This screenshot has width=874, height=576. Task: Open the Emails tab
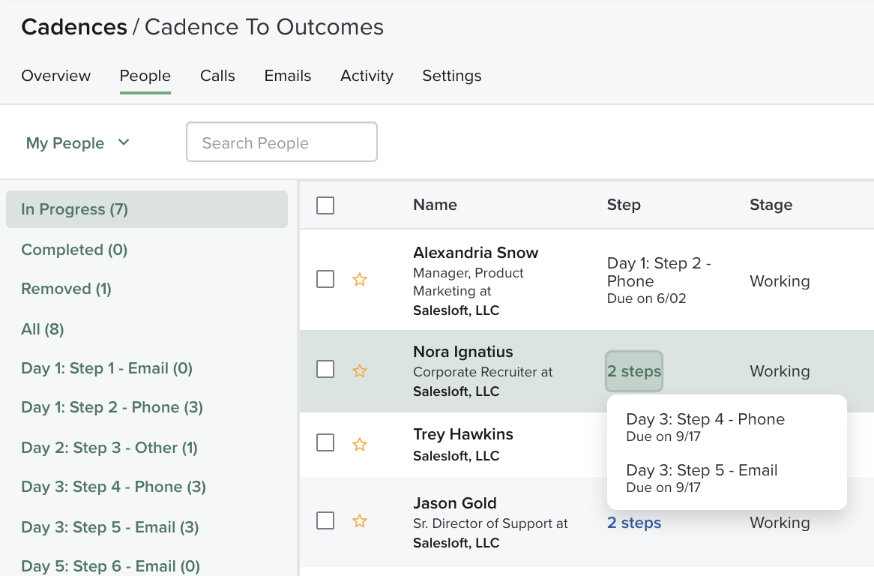tap(287, 76)
